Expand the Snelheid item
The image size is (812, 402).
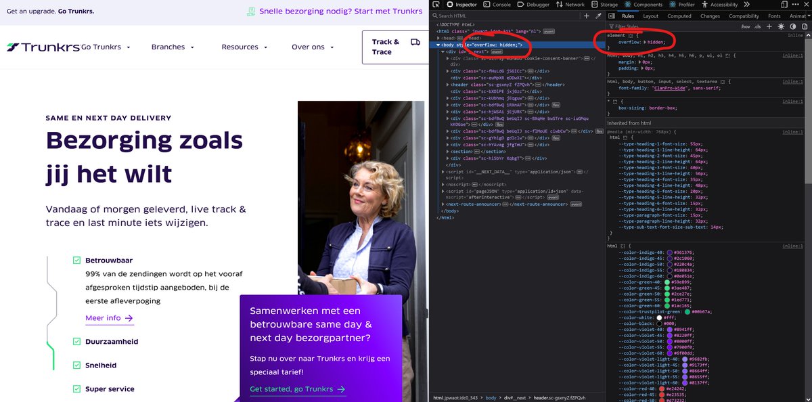[101, 365]
